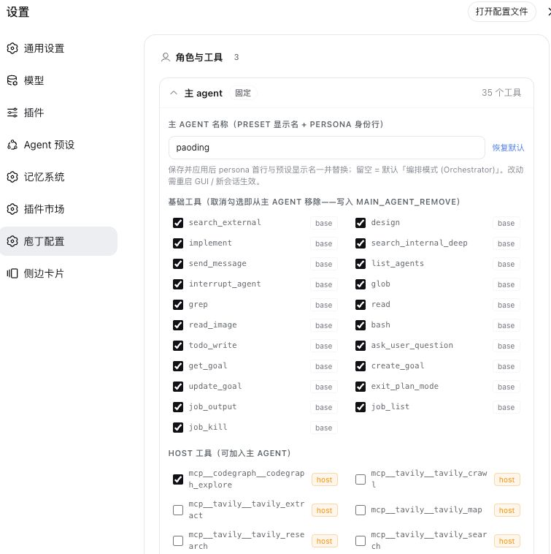The width and height of the screenshot is (551, 554).
Task: Disable exit_plan_mode tool
Action: pos(361,387)
